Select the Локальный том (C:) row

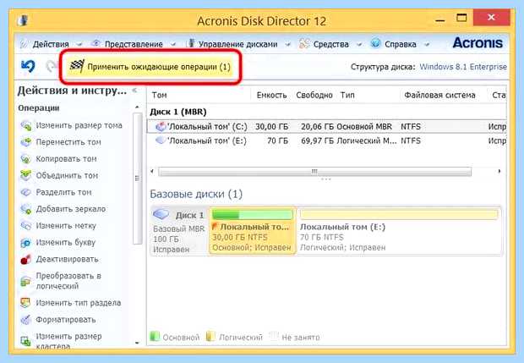[327, 126]
